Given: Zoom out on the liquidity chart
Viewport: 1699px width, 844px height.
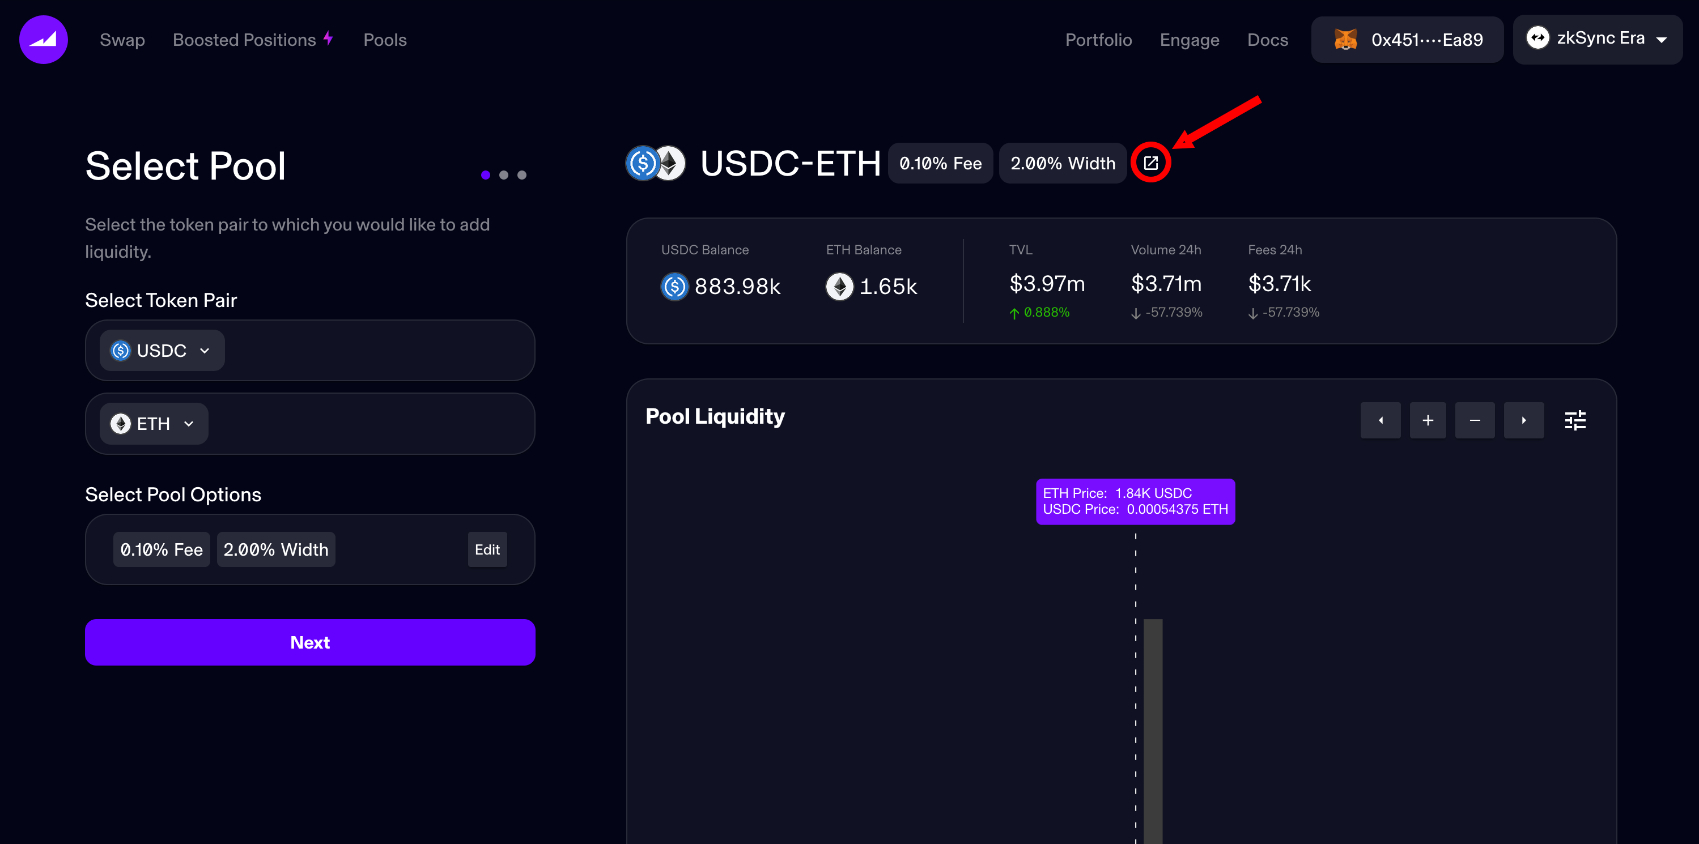Looking at the screenshot, I should tap(1475, 420).
